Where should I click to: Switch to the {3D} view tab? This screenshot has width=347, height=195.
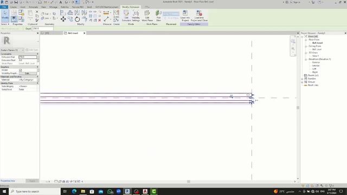tap(47, 33)
